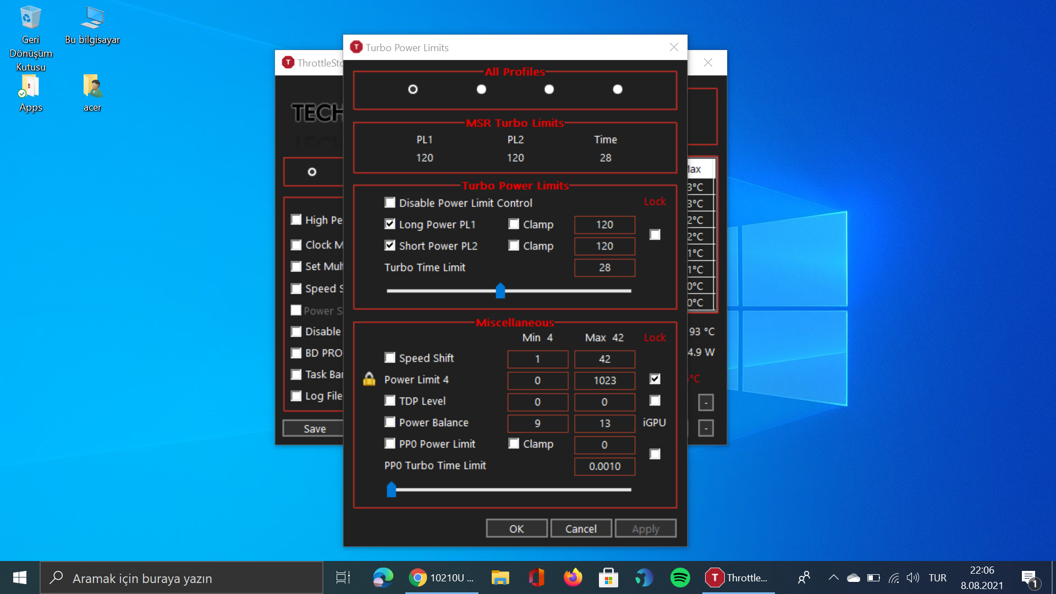The image size is (1056, 594).
Task: Open Spotify from the taskbar
Action: (680, 577)
